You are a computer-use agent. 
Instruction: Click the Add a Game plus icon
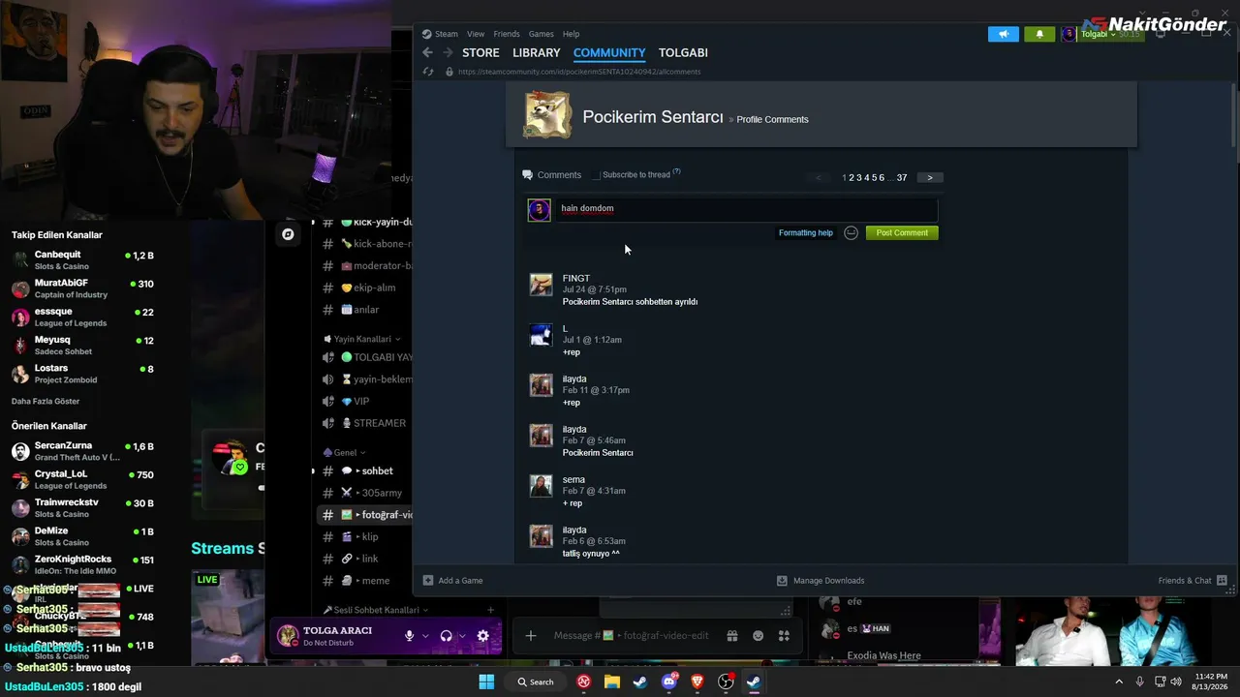[x=428, y=581]
